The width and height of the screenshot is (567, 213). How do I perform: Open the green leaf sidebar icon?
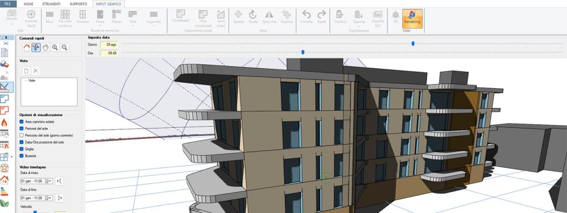coord(4,203)
